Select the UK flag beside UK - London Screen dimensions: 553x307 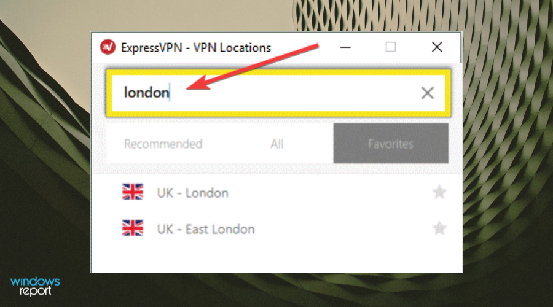(133, 192)
